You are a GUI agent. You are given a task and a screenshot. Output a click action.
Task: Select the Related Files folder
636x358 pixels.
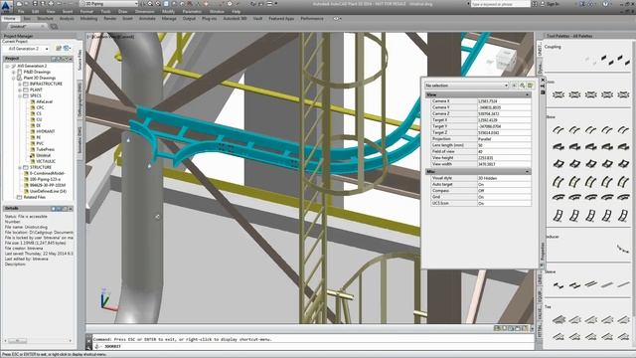[x=35, y=197]
